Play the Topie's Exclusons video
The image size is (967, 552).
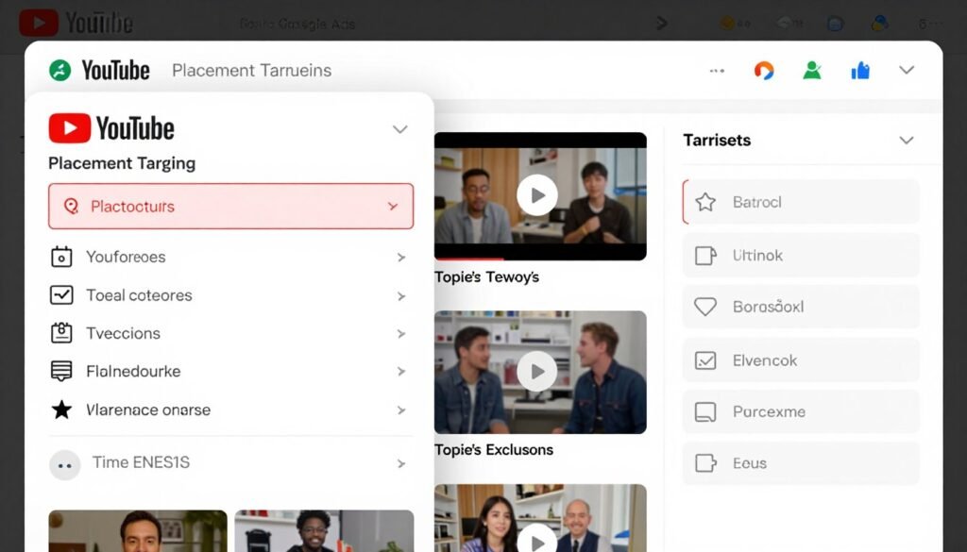[537, 372]
